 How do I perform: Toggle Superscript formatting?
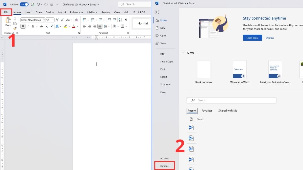pos(52,26)
